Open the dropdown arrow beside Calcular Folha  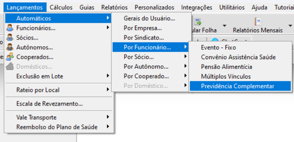coord(224,26)
